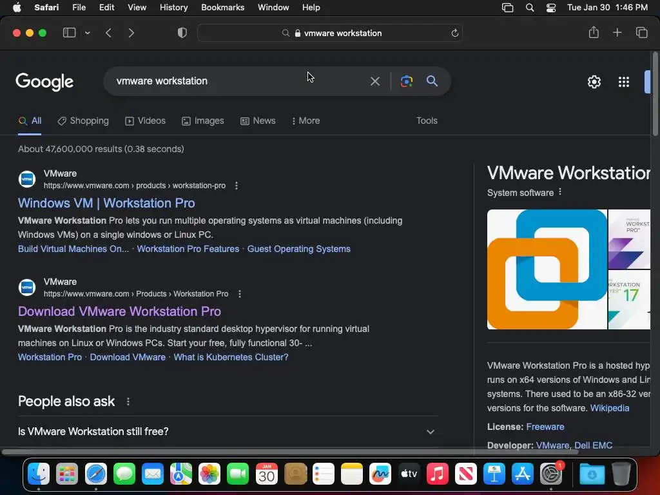The image size is (660, 495).
Task: Open the Download VMware sitelink
Action: point(128,357)
